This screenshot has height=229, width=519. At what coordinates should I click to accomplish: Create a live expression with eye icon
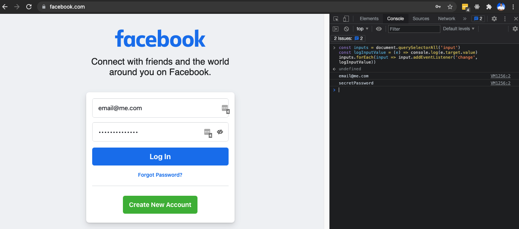point(379,29)
